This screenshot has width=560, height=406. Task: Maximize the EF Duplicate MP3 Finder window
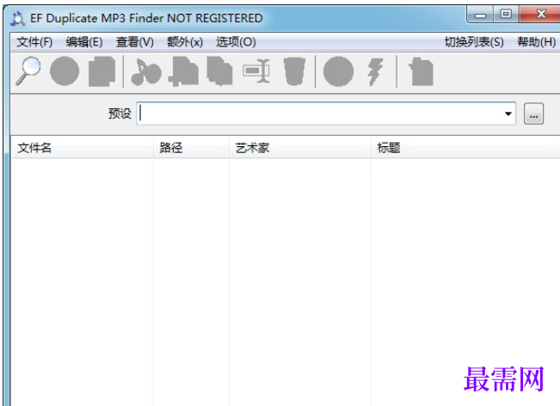(506, 15)
